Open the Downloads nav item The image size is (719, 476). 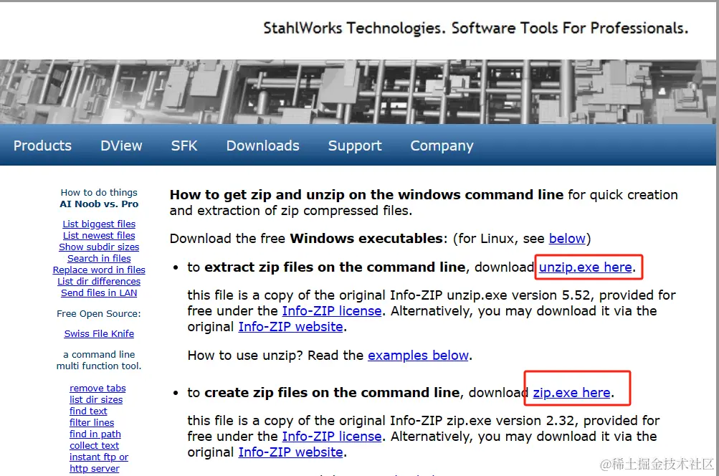(262, 146)
